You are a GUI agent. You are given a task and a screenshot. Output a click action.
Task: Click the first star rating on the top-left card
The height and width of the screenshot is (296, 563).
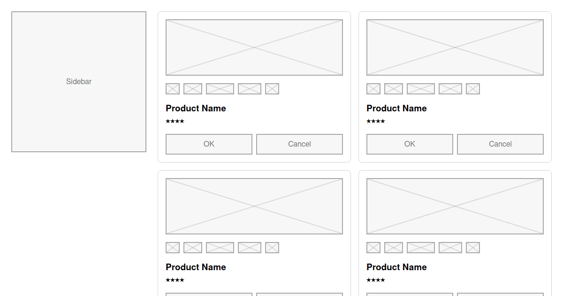[x=167, y=121]
